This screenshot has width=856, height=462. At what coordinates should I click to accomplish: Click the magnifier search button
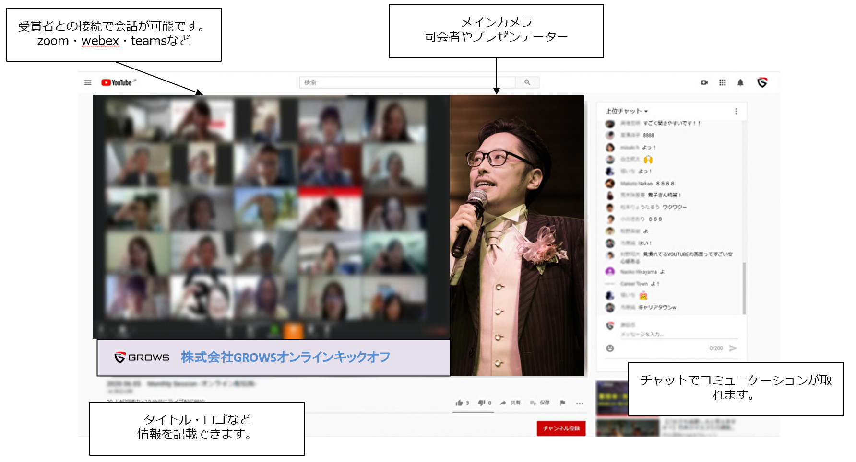[x=527, y=82]
